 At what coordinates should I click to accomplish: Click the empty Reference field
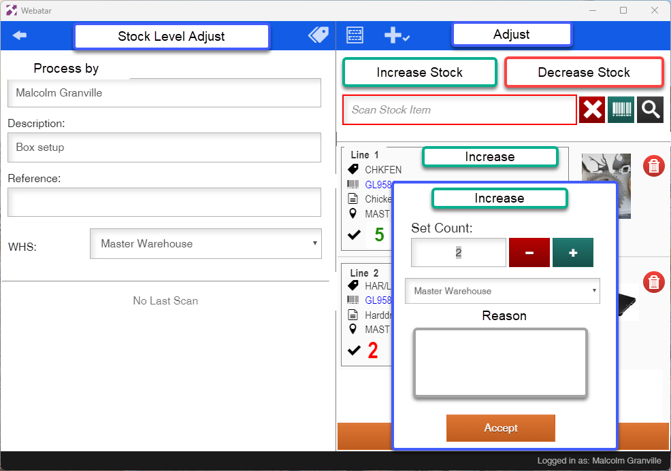[164, 202]
